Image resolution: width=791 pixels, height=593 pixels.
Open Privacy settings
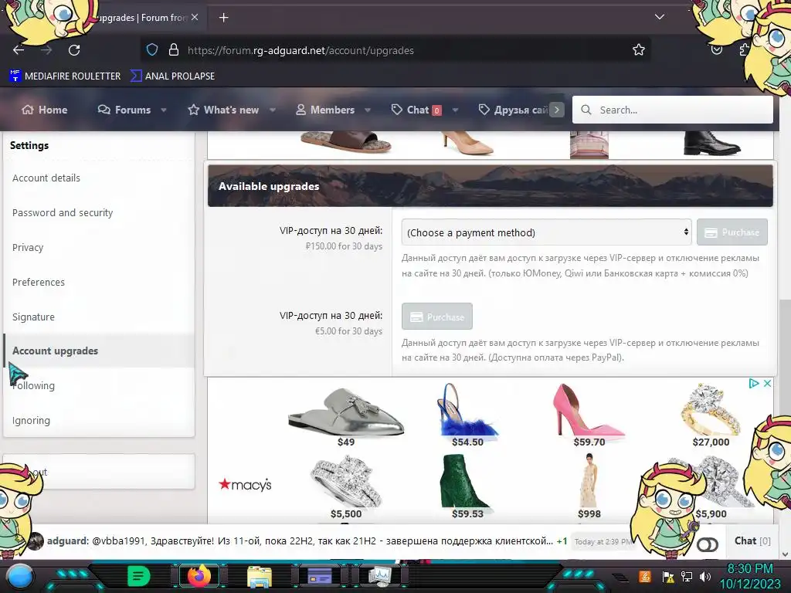tap(28, 248)
